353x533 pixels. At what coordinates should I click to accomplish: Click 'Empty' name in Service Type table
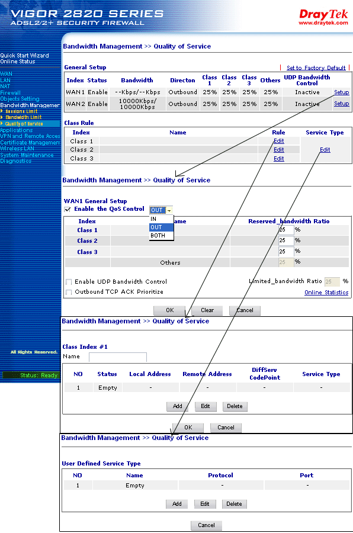pyautogui.click(x=135, y=486)
